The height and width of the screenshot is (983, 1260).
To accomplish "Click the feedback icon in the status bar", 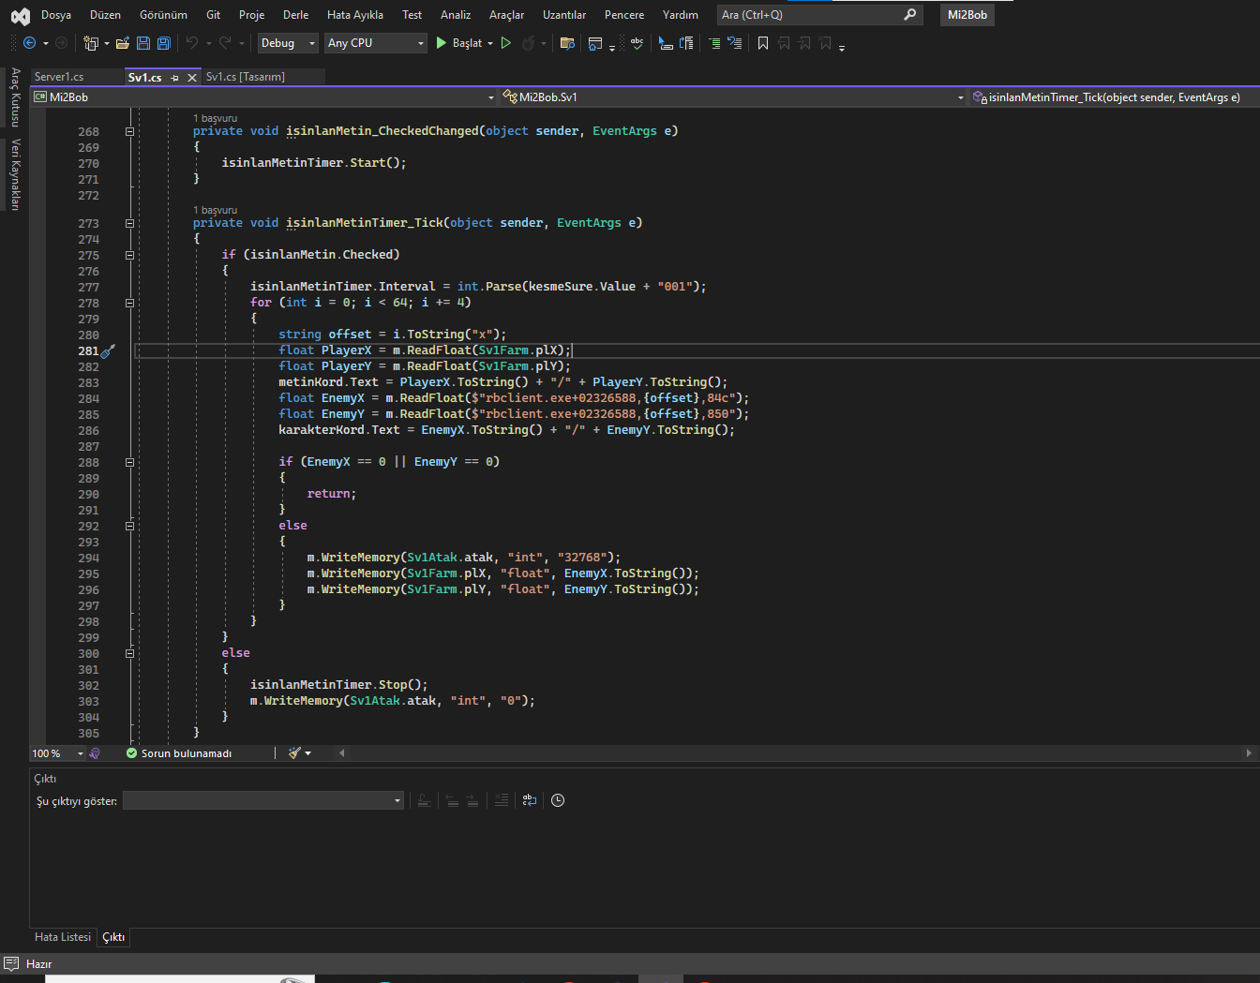I will (11, 963).
